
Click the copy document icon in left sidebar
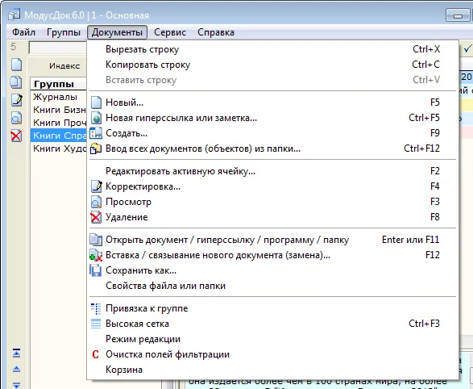16,82
